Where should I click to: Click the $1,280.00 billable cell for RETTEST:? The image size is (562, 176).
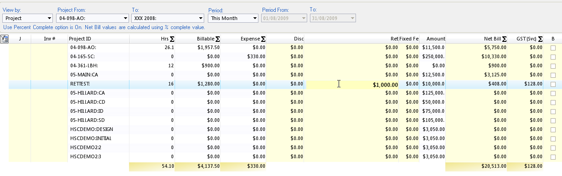198,84
